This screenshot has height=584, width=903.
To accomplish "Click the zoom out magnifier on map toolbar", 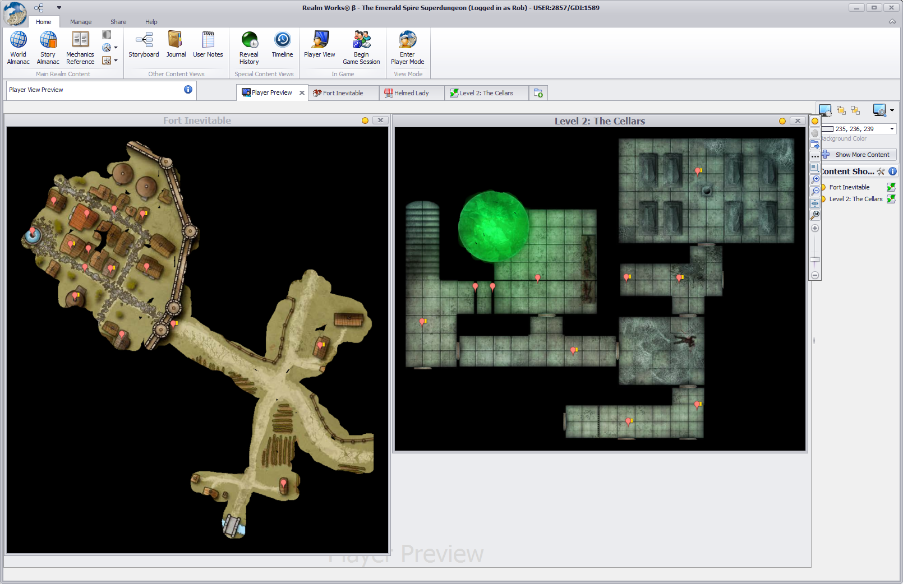I will tap(815, 191).
